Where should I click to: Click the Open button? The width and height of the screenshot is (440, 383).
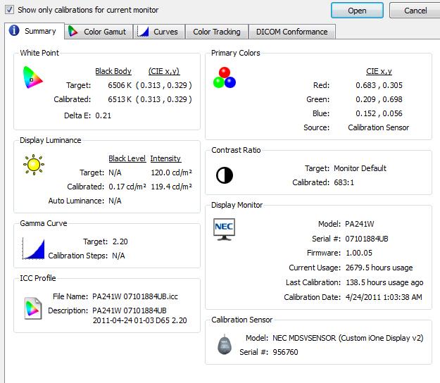click(357, 11)
